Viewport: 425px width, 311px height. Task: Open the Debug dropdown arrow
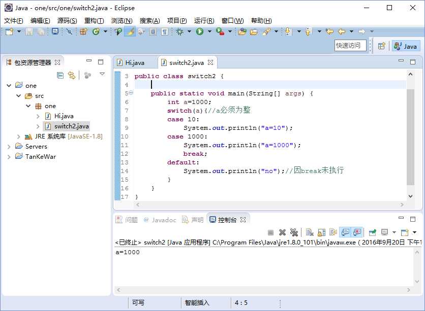pyautogui.click(x=189, y=31)
